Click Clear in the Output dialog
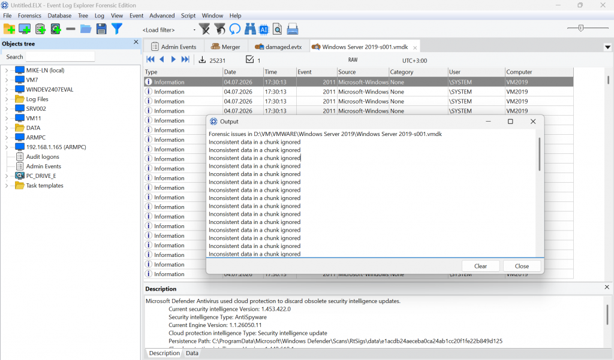 [x=480, y=266]
